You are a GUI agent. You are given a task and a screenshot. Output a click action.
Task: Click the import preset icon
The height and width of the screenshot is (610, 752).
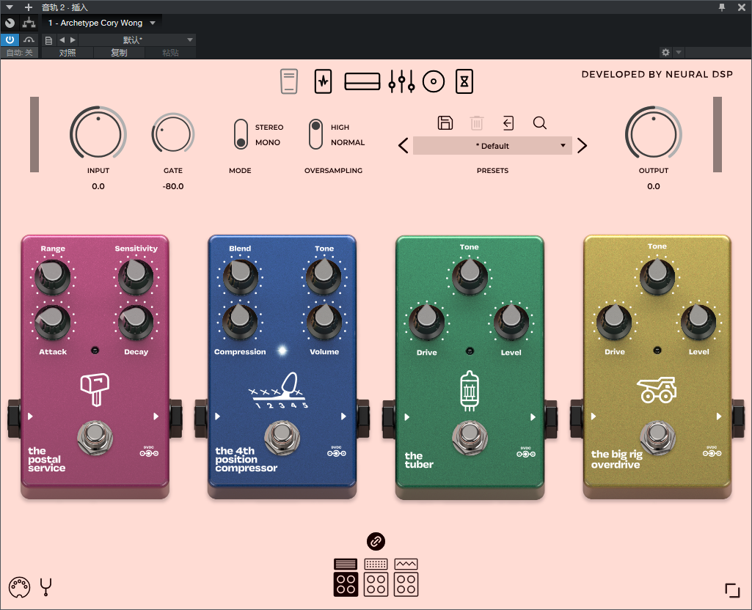(508, 123)
